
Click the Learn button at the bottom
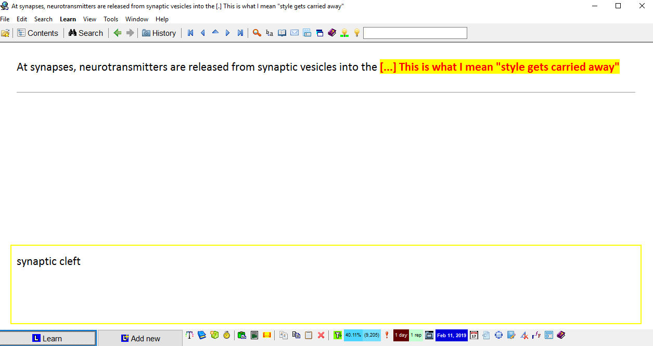coord(48,338)
